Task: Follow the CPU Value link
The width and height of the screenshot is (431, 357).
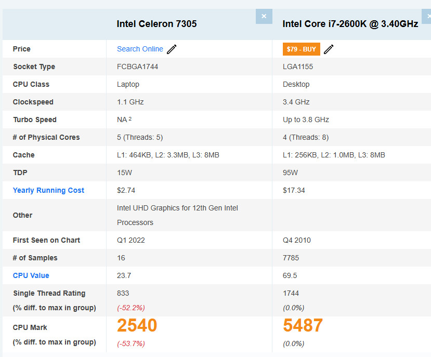Action: pyautogui.click(x=31, y=275)
